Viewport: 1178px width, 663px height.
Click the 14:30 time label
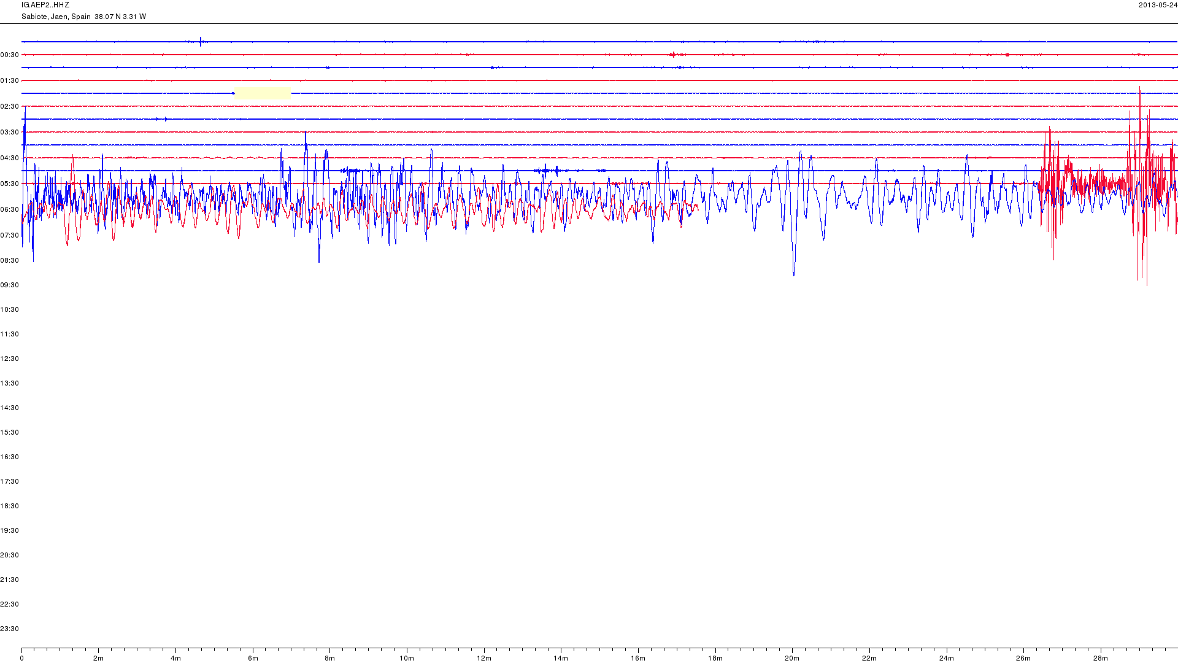coord(10,408)
